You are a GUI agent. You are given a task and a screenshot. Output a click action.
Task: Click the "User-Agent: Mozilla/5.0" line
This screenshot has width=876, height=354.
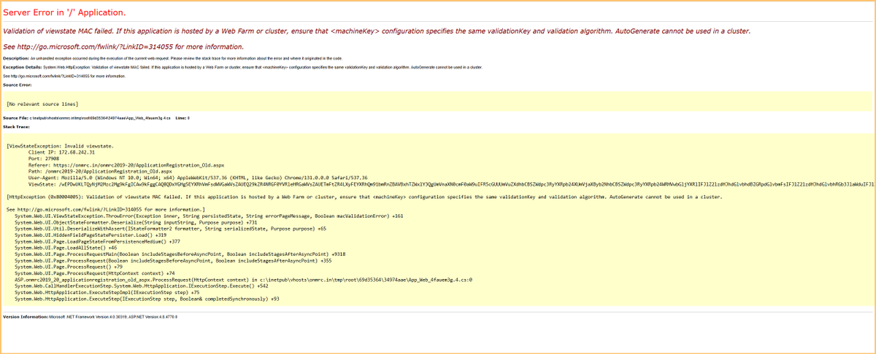pyautogui.click(x=199, y=178)
